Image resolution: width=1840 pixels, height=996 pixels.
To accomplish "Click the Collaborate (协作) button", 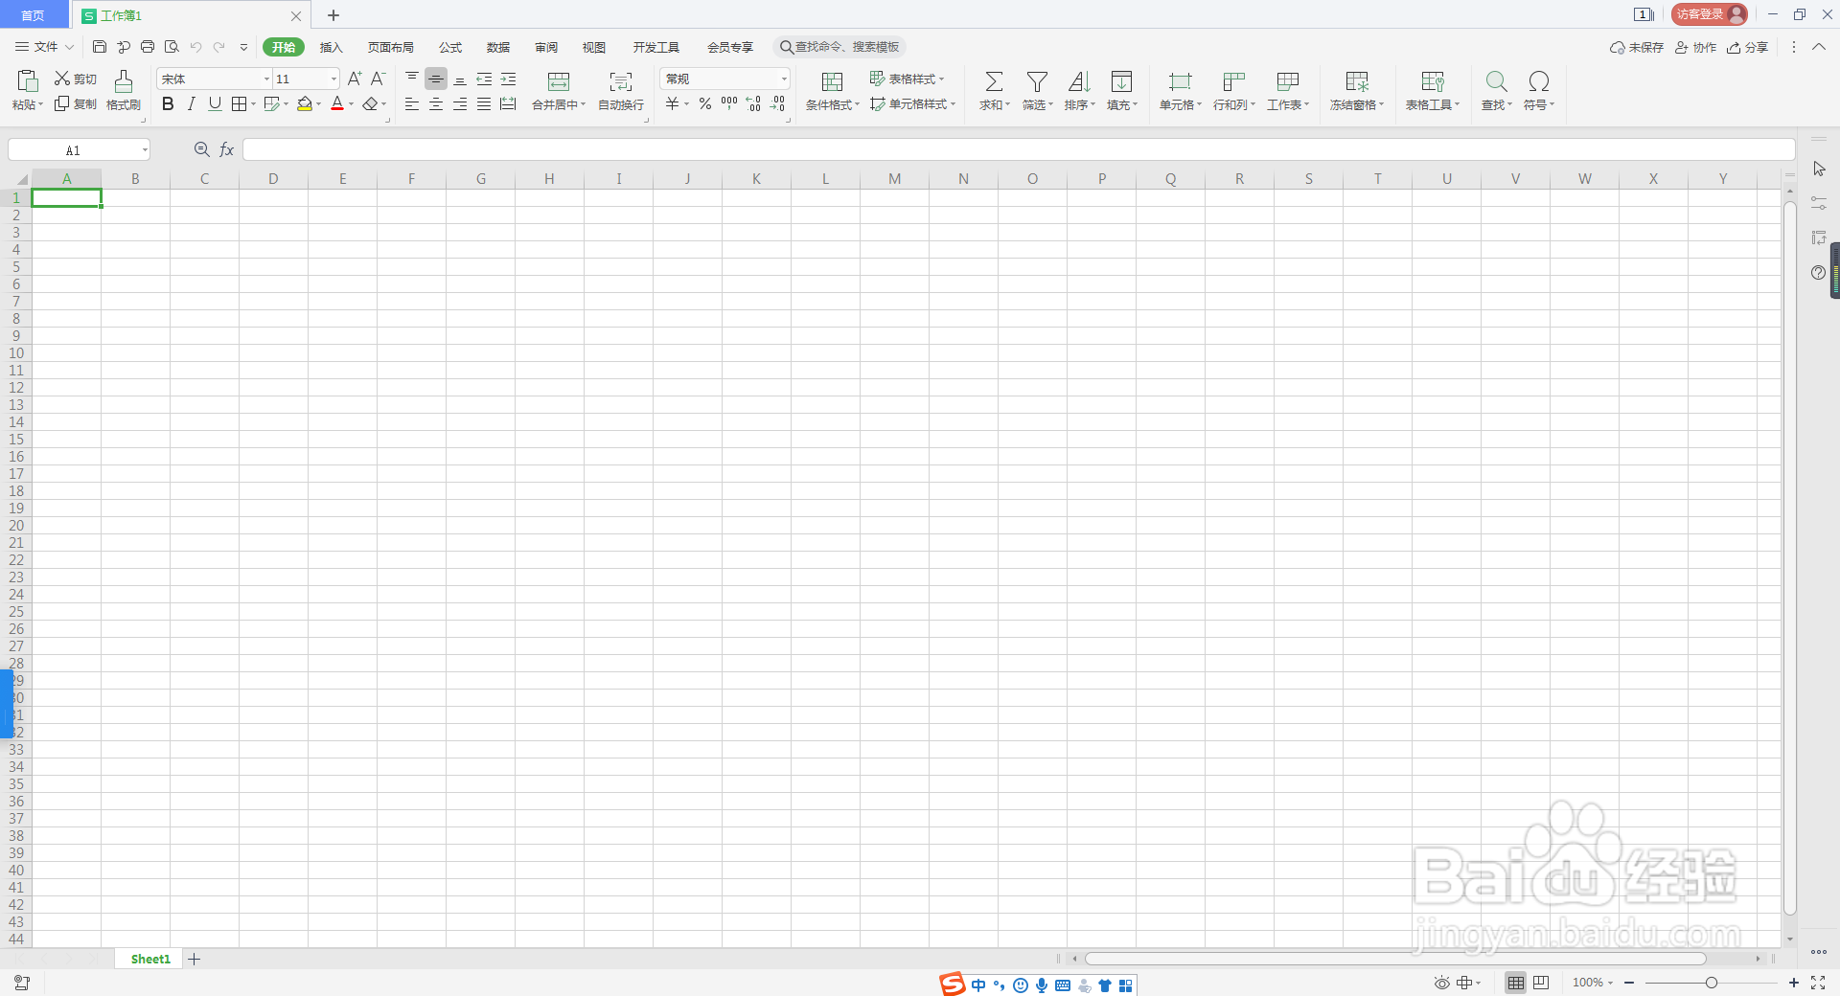I will [1696, 47].
